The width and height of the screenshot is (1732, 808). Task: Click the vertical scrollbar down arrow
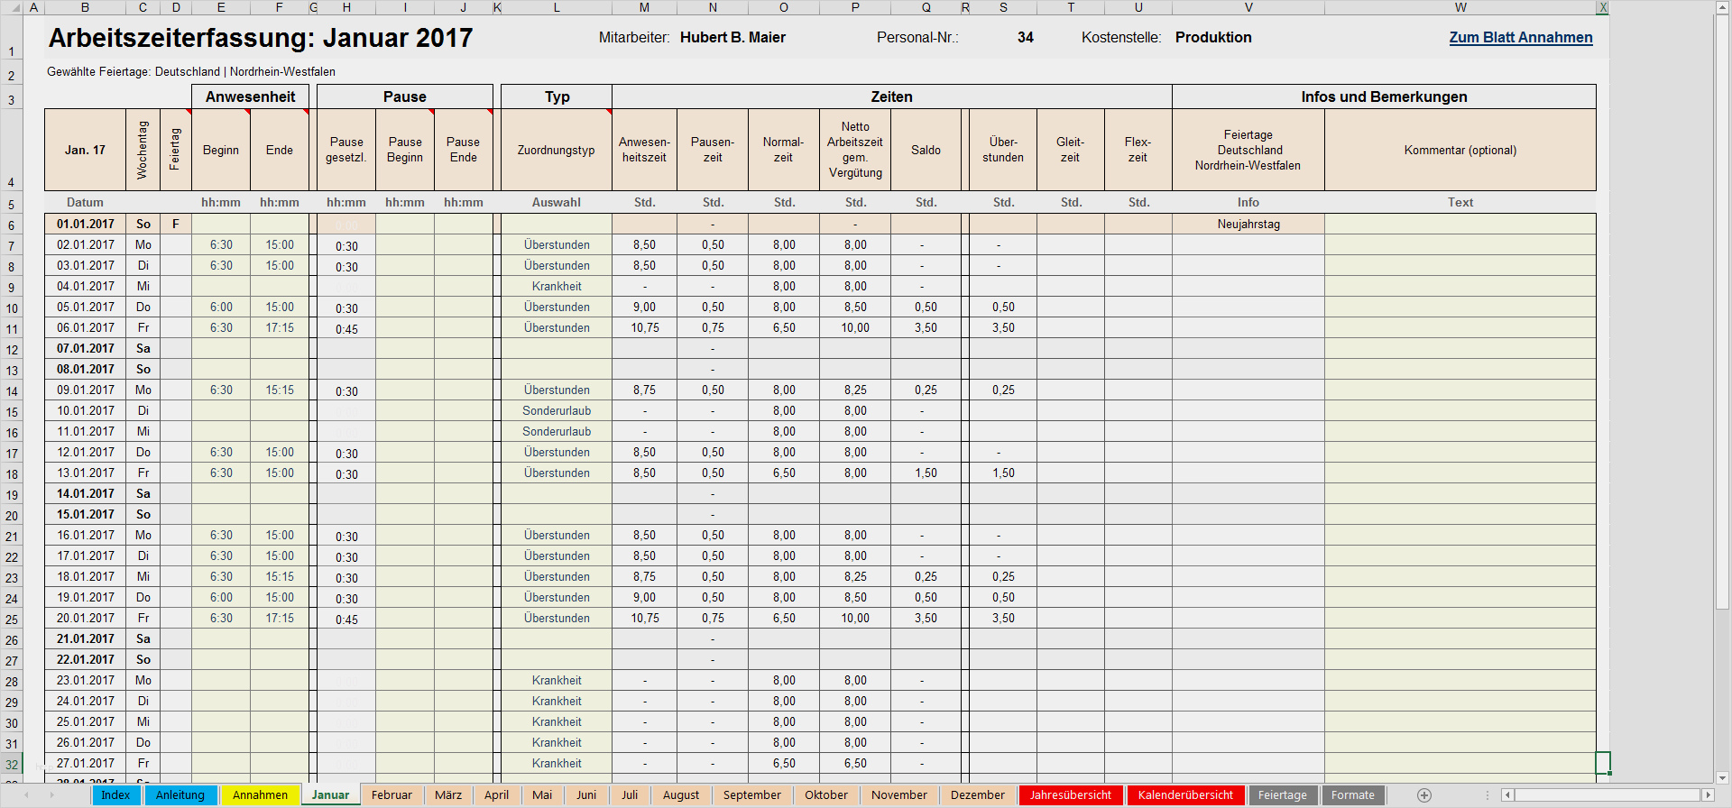pos(1722,777)
